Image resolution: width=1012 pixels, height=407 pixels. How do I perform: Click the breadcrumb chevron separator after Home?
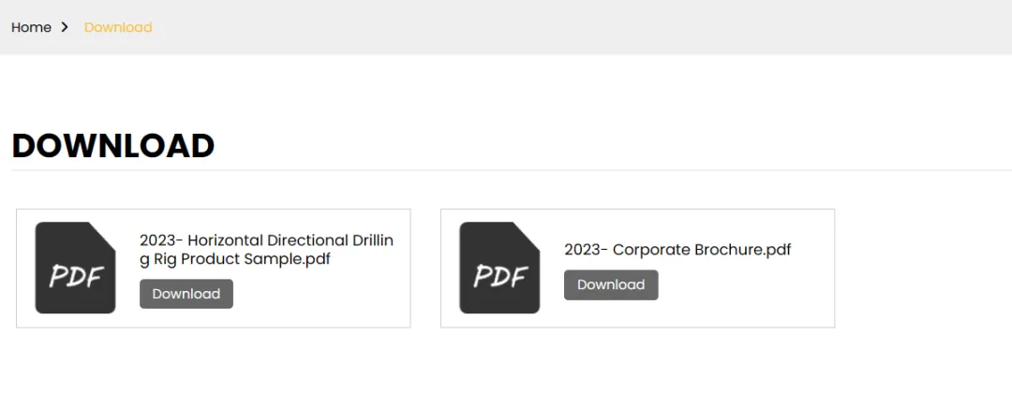pyautogui.click(x=65, y=27)
